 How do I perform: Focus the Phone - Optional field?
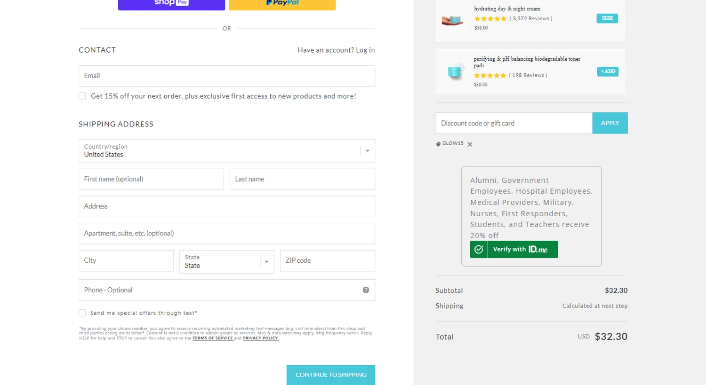pyautogui.click(x=227, y=290)
